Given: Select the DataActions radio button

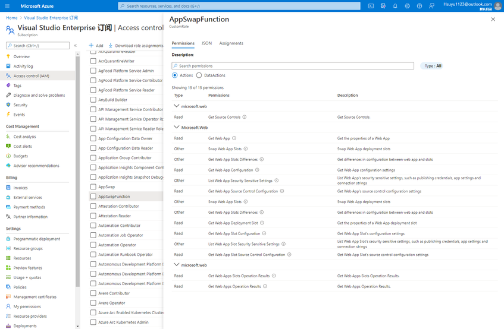Looking at the screenshot, I should point(199,75).
